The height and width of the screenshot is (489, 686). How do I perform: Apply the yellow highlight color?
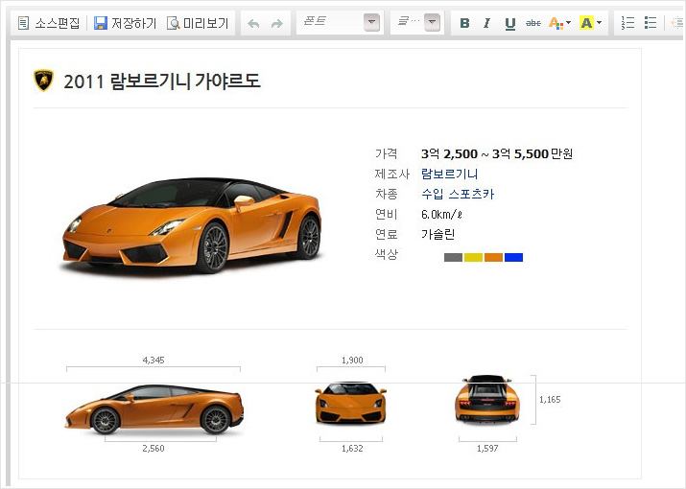(586, 23)
